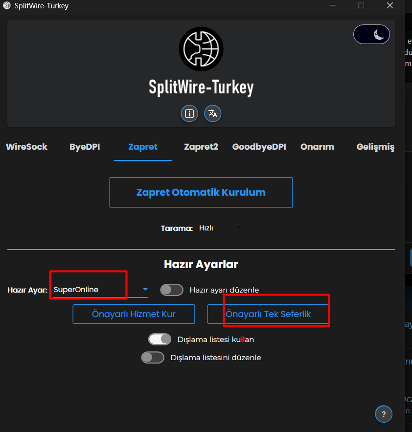The width and height of the screenshot is (412, 432).
Task: Minimize the SplitWire-Turkey window
Action: (333, 5)
